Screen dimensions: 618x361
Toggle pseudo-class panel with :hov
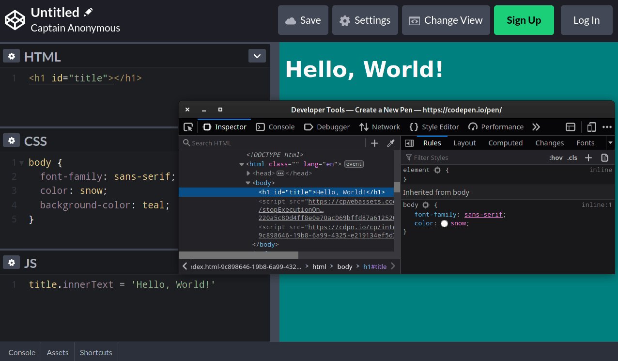556,157
